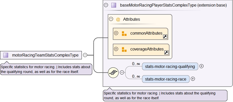This screenshot has width=233, height=102.
Task: Click the commonAttributes orange group icon
Action: tap(124, 34)
